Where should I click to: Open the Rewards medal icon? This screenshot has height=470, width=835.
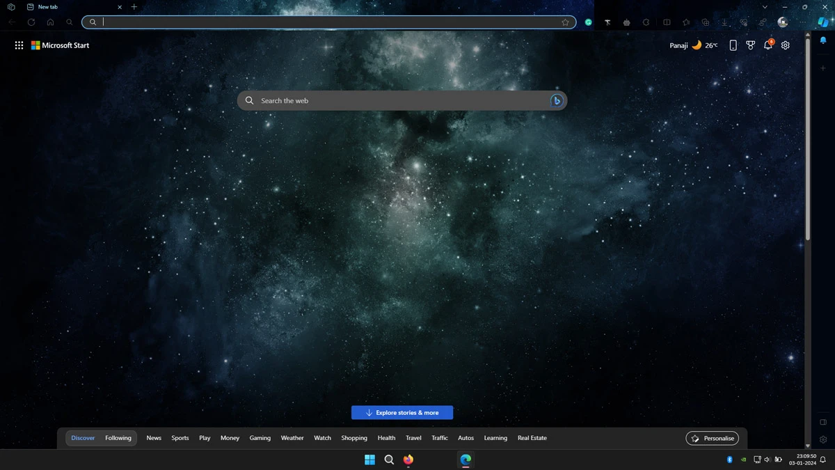750,45
